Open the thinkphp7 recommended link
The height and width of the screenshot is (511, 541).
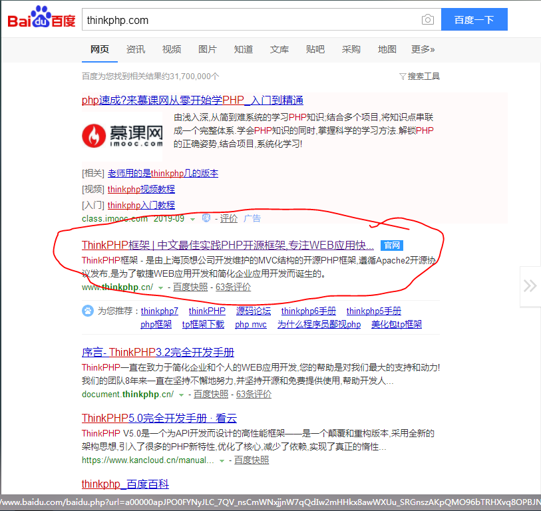(x=159, y=311)
